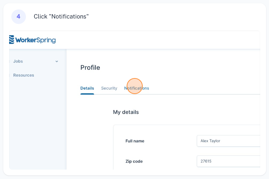Screen dimensions: 269x179
Task: Click the Zip code input field
Action: coord(228,161)
